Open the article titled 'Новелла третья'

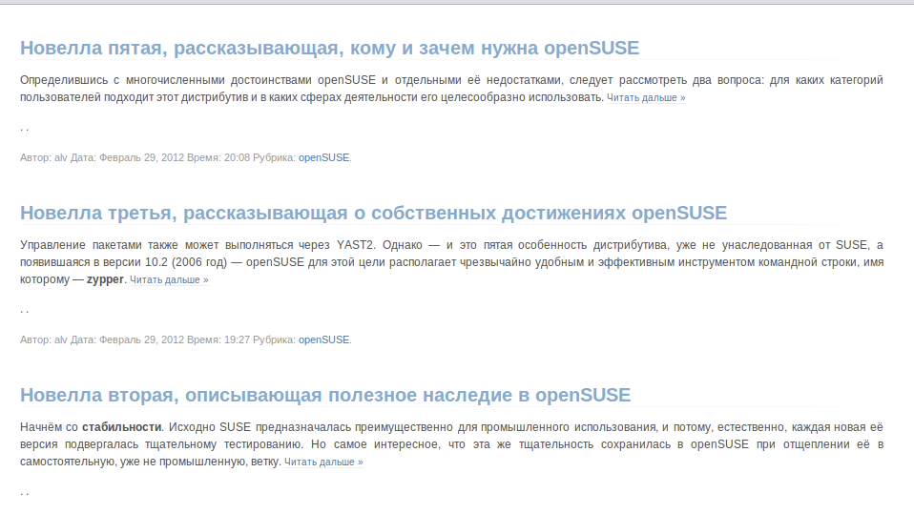click(373, 214)
